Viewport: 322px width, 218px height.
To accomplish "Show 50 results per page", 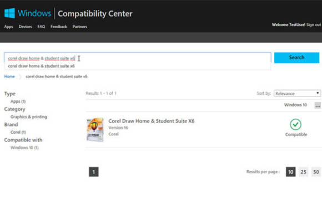I will 316,172.
